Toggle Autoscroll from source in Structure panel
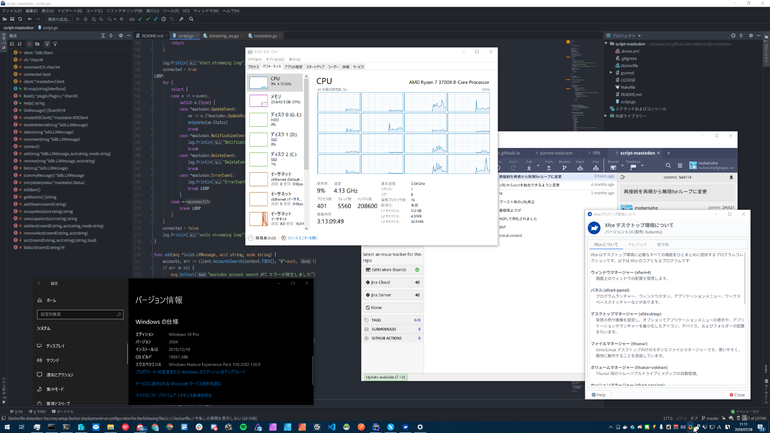770x433 pixels. pos(55,44)
